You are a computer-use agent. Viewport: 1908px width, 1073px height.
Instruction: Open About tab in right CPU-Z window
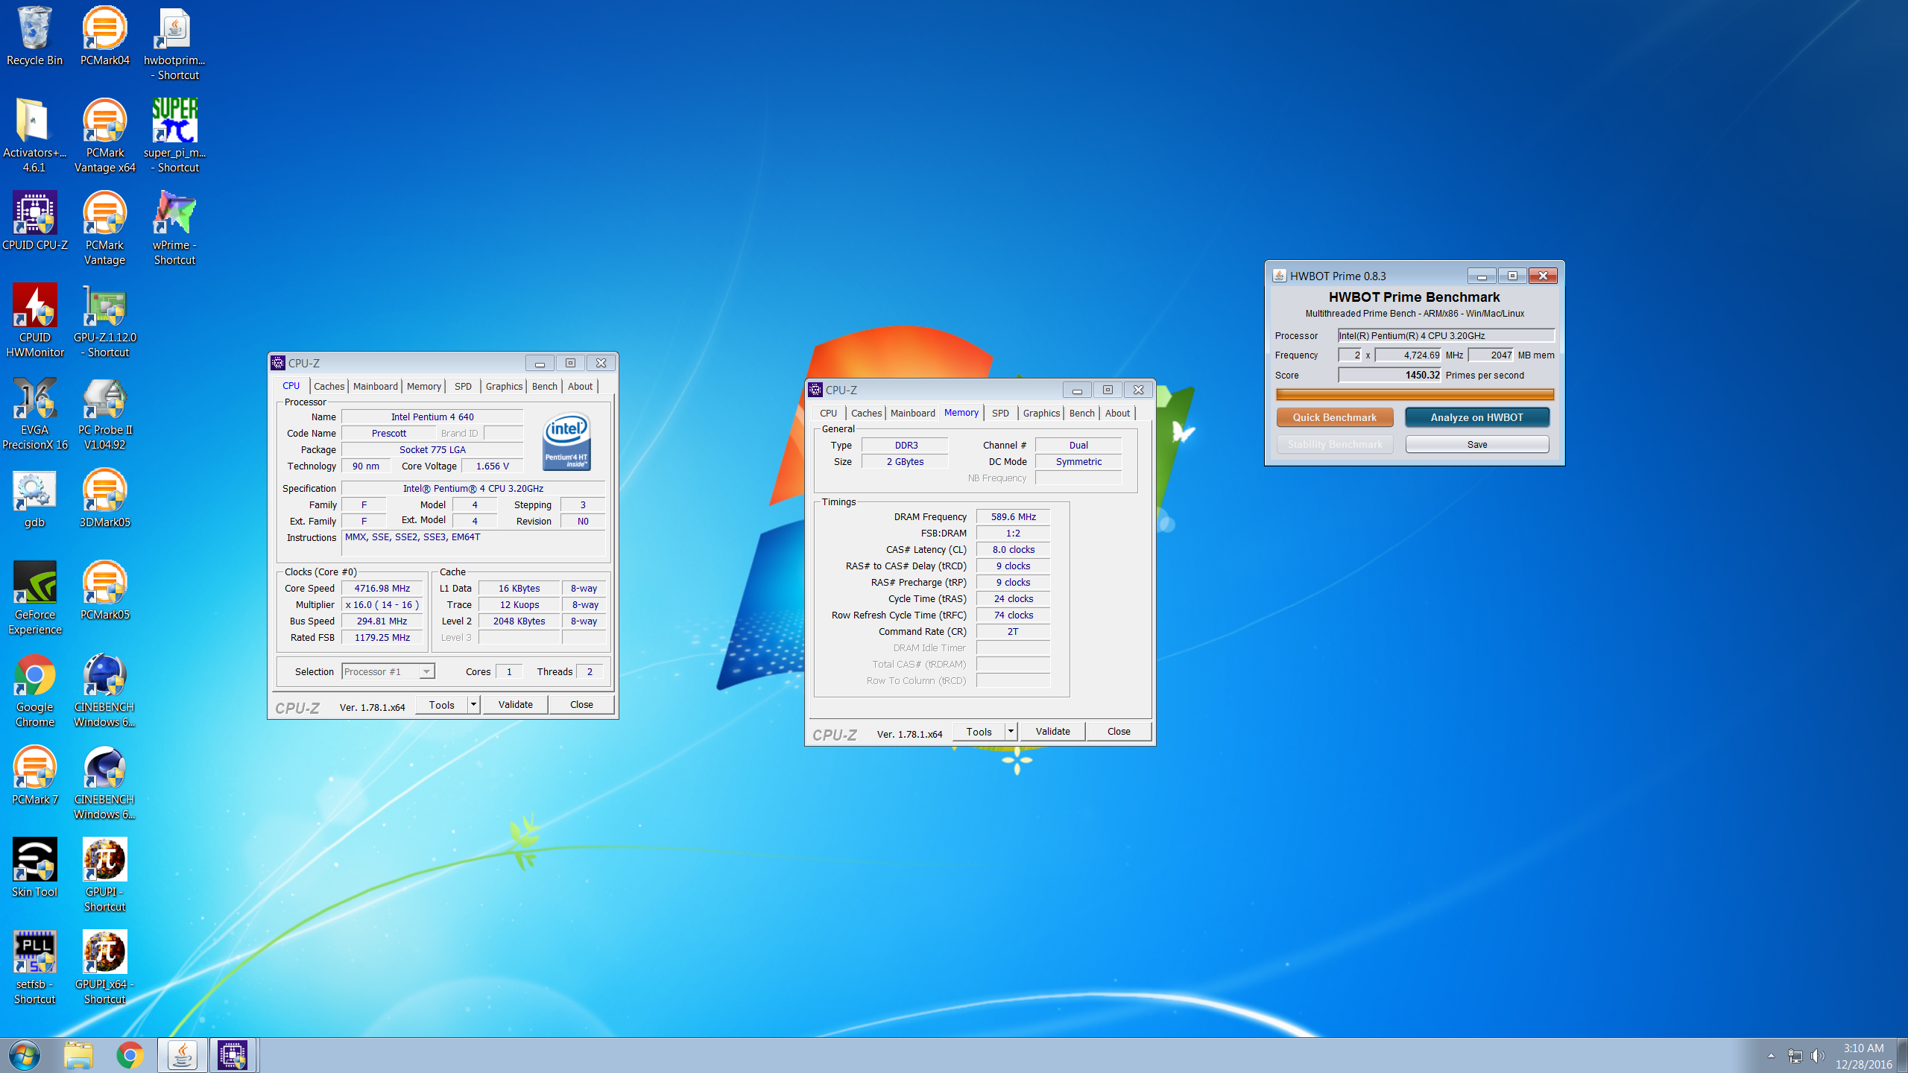(x=1117, y=413)
